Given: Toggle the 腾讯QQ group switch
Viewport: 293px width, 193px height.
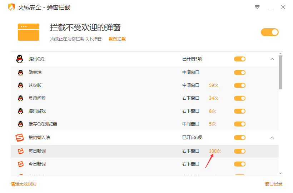Looking at the screenshot, I should (240, 59).
